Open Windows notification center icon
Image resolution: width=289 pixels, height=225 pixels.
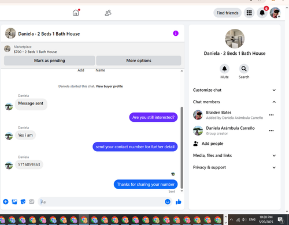tap(280, 220)
